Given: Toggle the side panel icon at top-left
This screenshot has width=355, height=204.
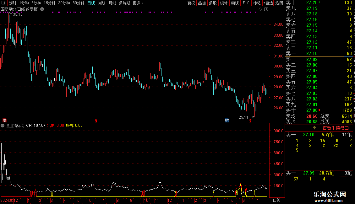Looking at the screenshot, I should [3, 3].
